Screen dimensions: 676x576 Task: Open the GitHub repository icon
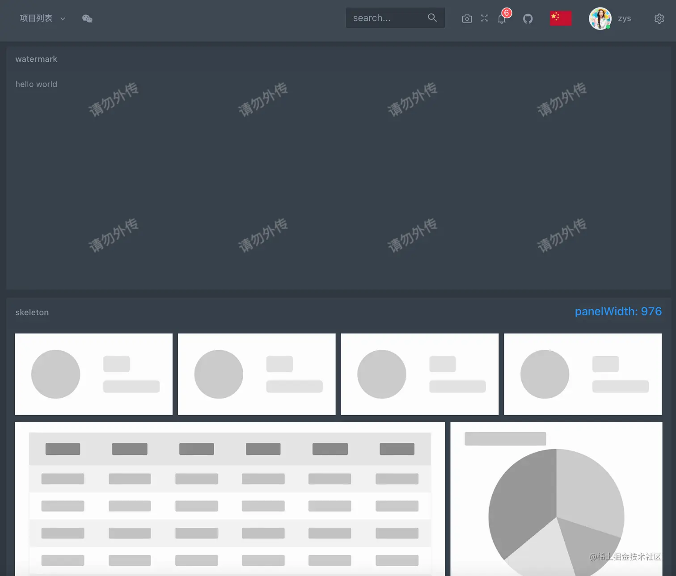528,19
